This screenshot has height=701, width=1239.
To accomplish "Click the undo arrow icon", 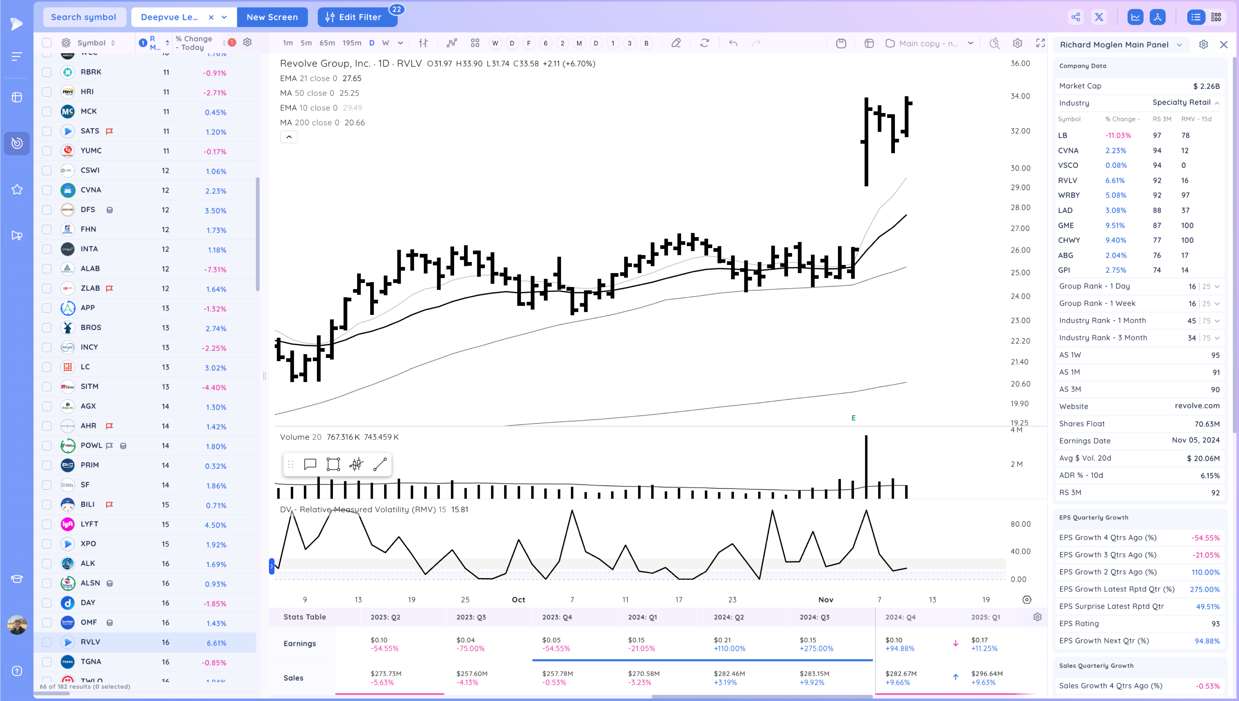I will pos(733,43).
